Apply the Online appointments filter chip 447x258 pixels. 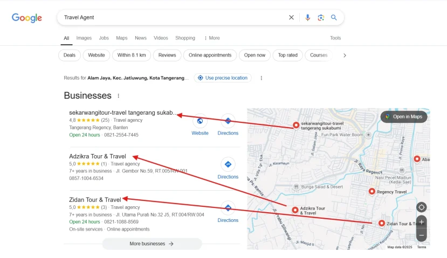coord(210,55)
